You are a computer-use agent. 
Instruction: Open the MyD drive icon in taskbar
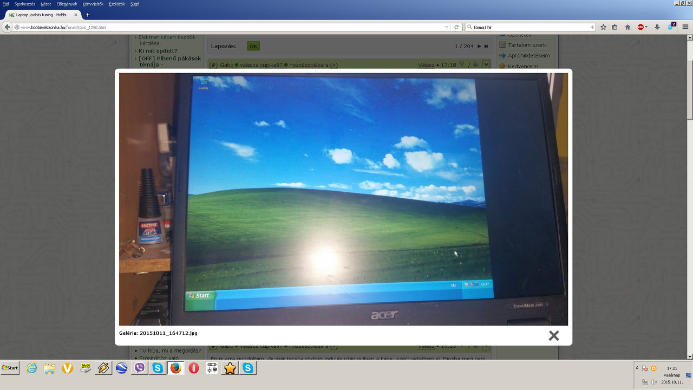point(86,368)
